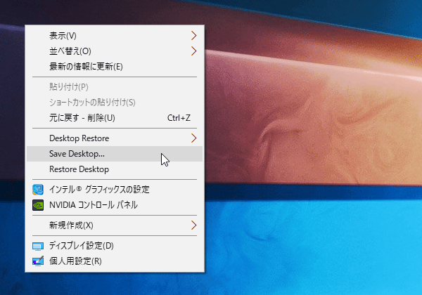
Task: Click the Ctrl+Z shortcut label
Action: (179, 118)
